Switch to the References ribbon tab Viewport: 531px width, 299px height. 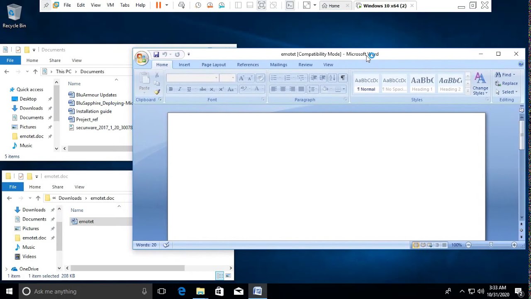[x=248, y=65]
